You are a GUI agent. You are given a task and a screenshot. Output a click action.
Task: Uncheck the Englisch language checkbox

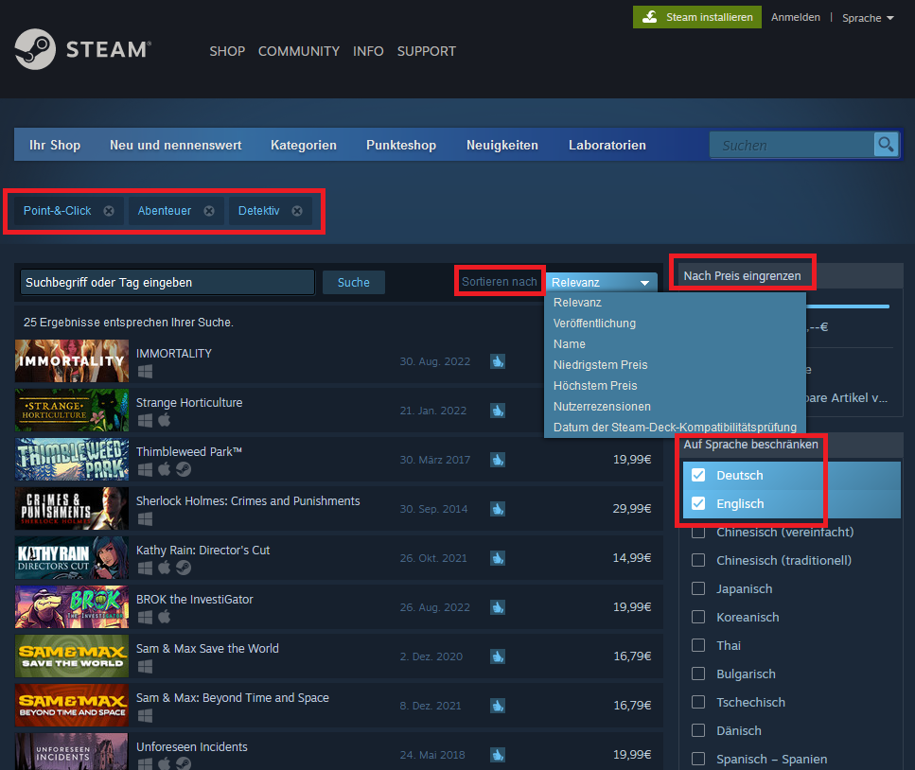698,503
